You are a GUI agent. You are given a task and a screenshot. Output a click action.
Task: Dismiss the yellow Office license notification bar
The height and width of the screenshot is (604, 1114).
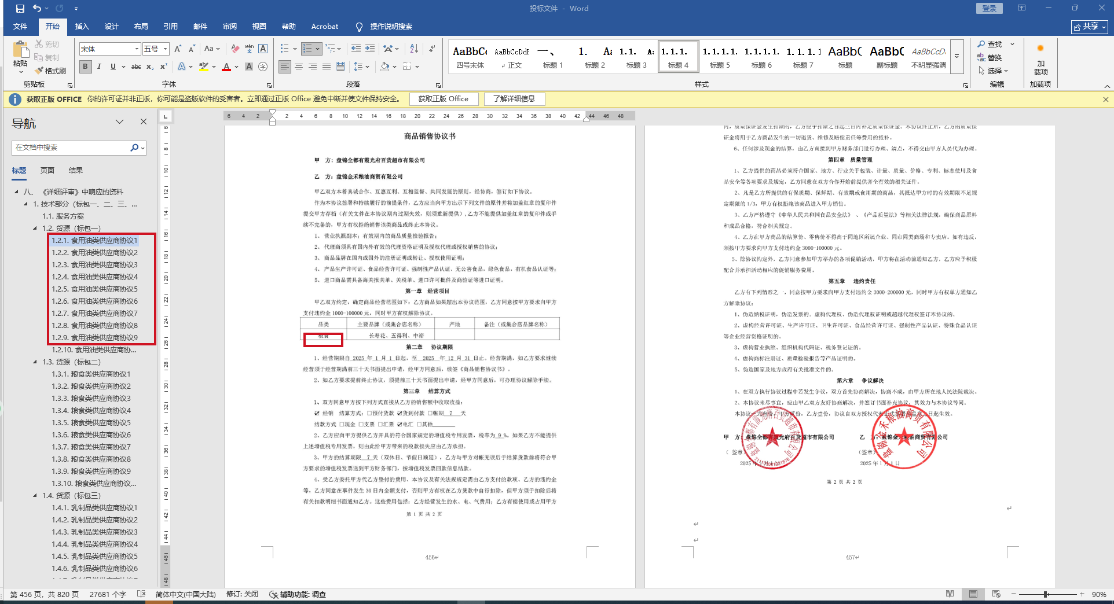point(1106,100)
